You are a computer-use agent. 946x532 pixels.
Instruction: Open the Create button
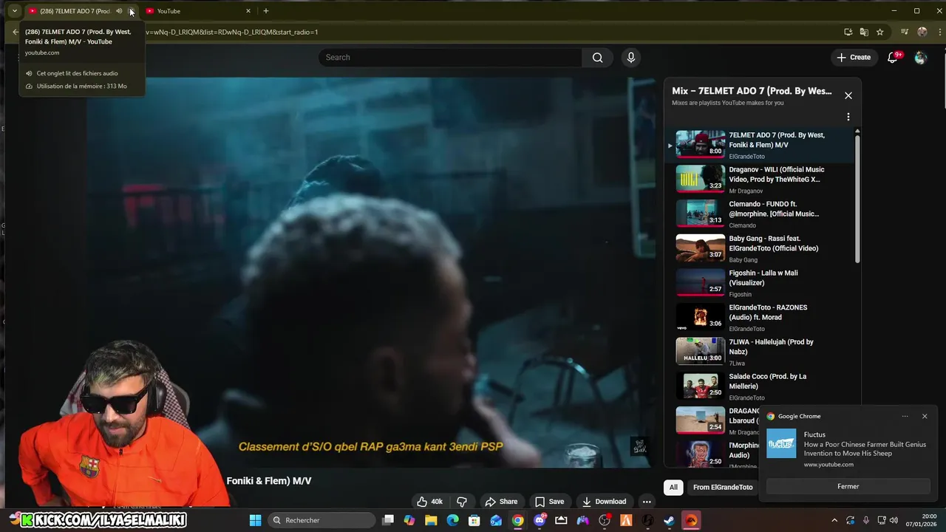coord(854,58)
